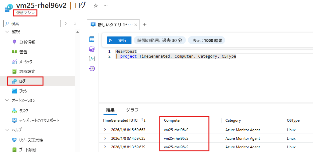Screen dimensions: 313x152
Task: Click the Log Analytics resource icon in header
Action: [x=8, y=8]
